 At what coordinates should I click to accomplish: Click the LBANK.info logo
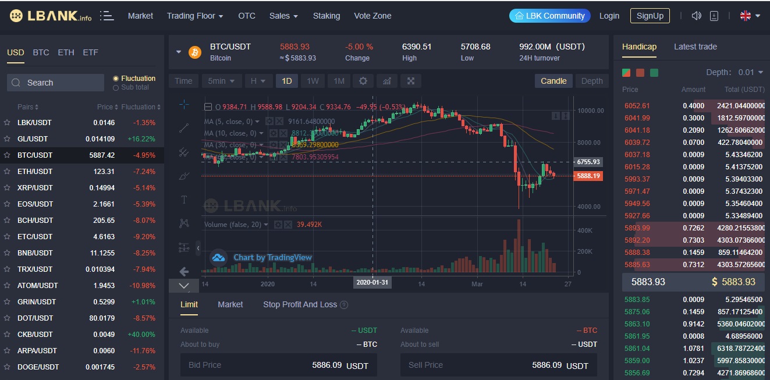click(51, 16)
